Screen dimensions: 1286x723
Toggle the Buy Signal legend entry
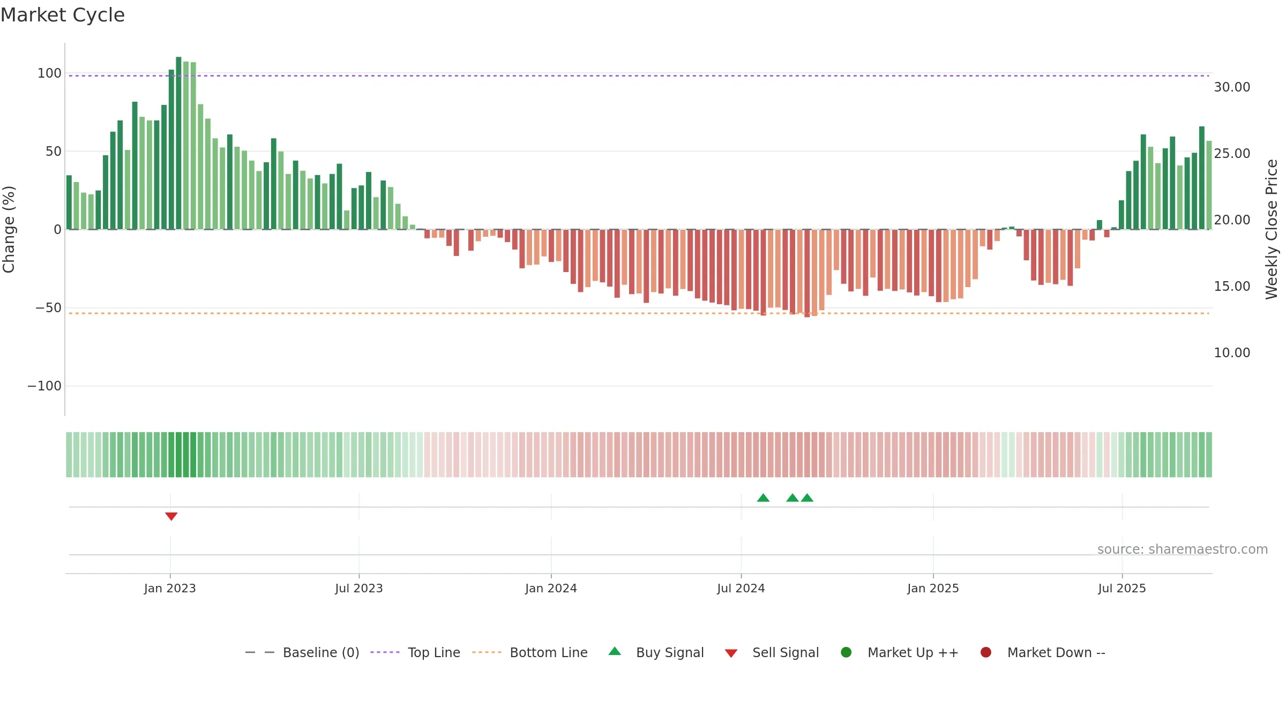tap(656, 652)
